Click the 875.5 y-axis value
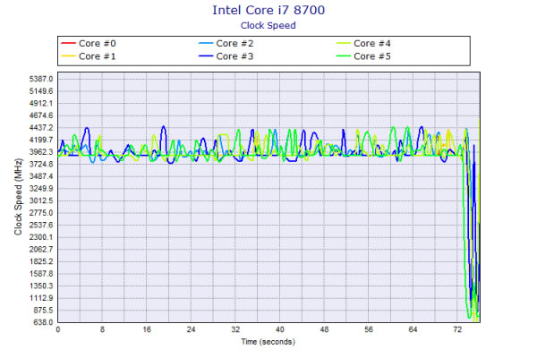The image size is (537, 358). (x=43, y=310)
